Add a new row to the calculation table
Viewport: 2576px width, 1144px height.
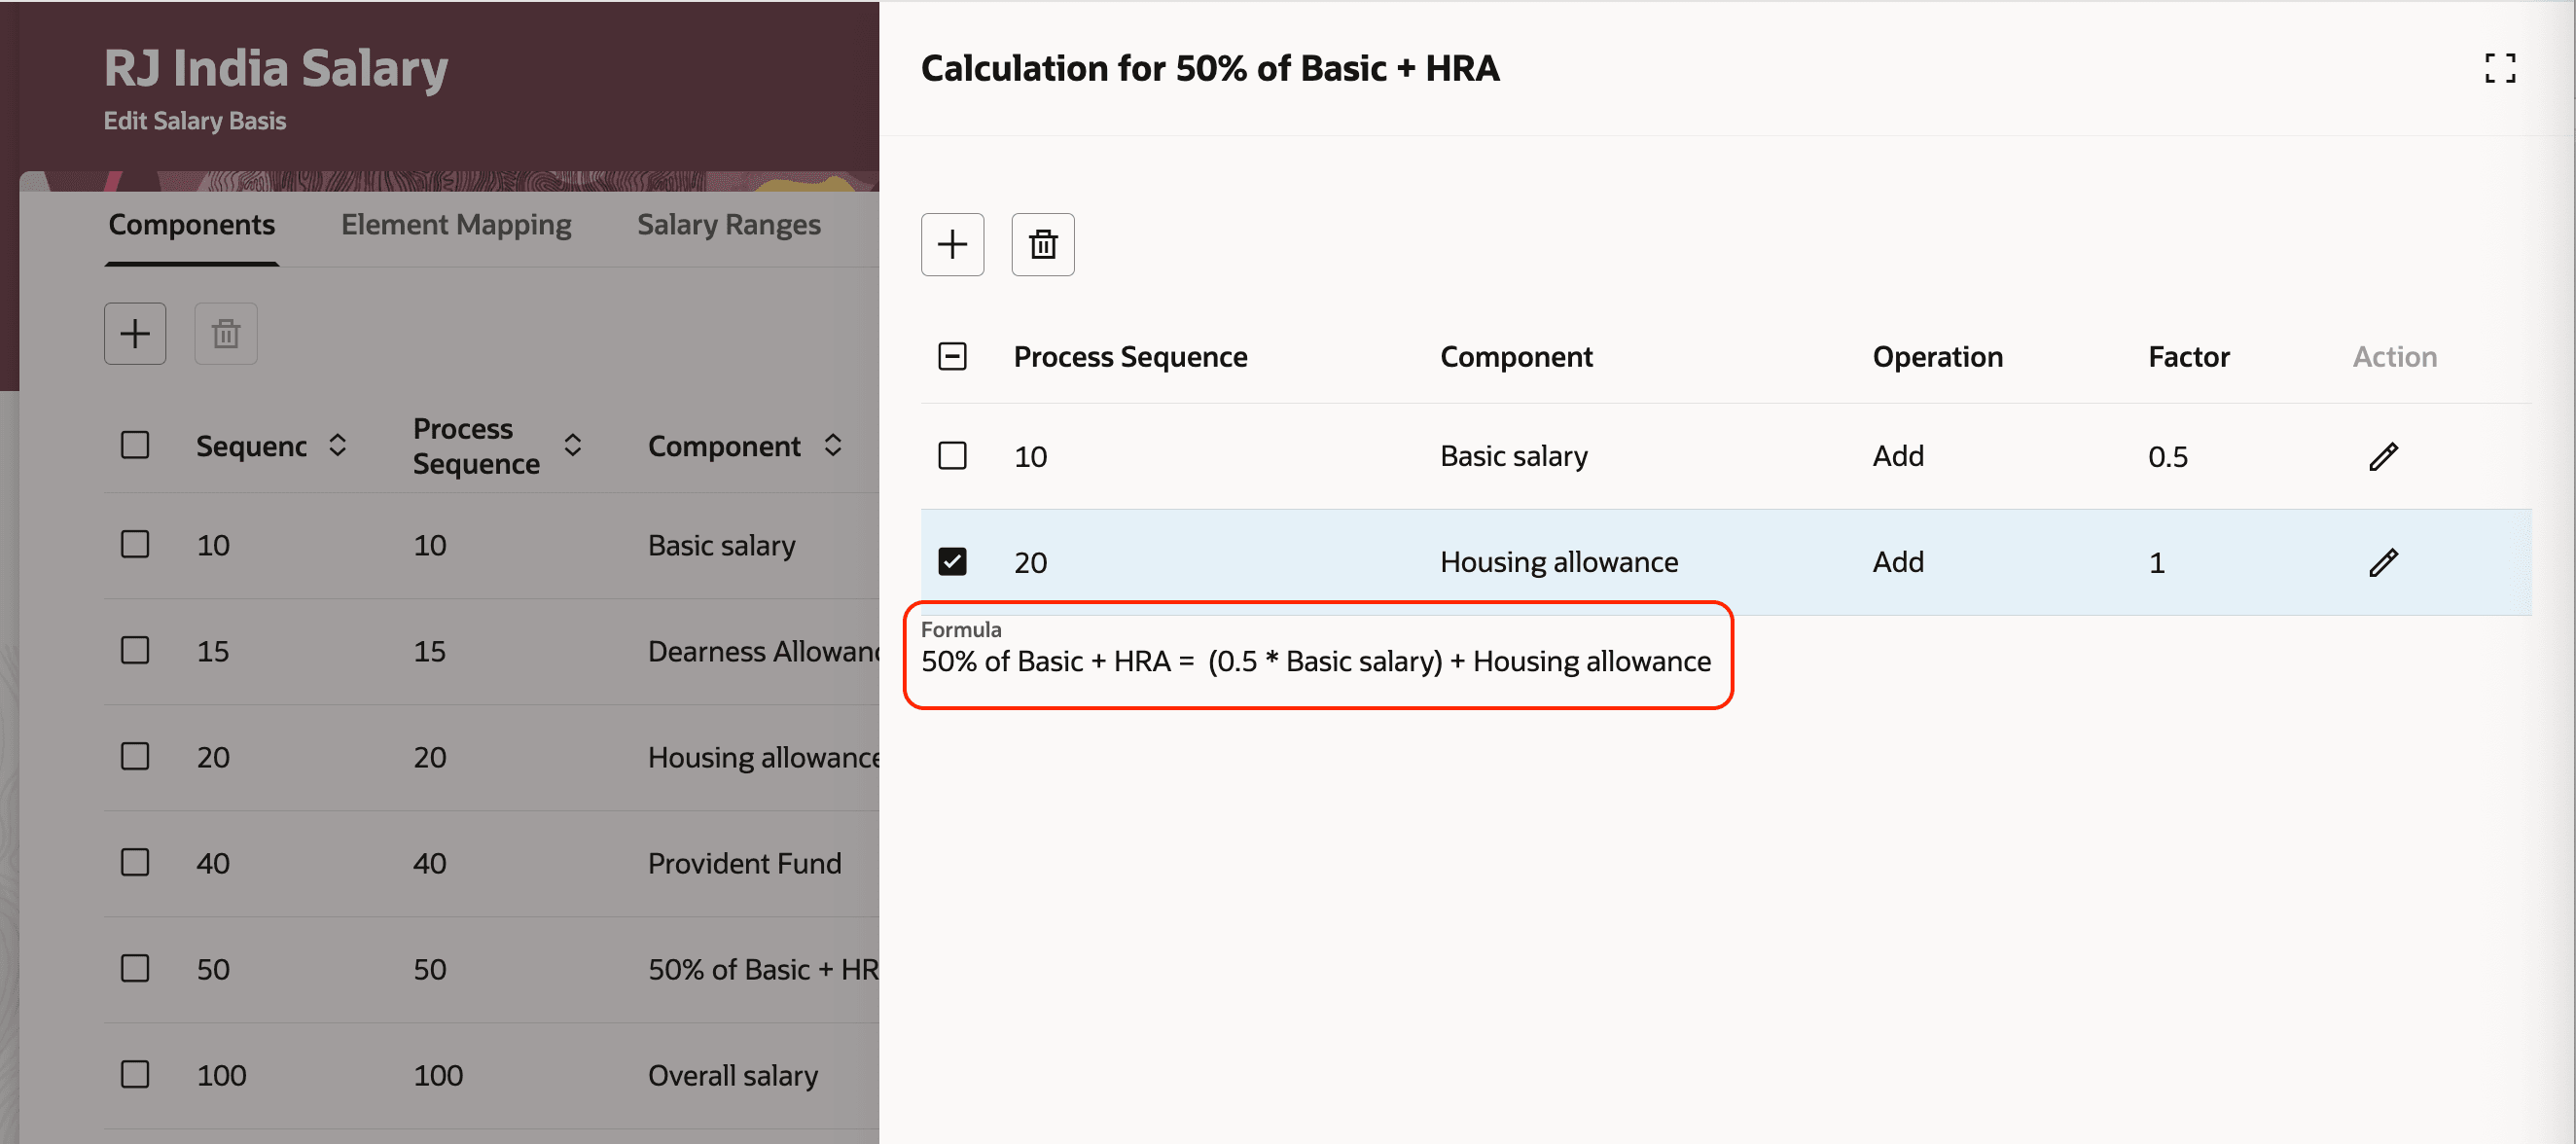952,244
